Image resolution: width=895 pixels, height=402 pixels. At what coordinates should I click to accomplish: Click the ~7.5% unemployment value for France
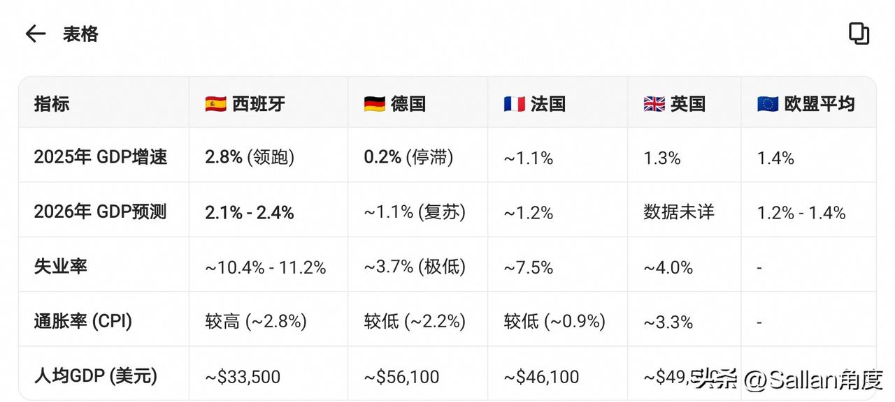(x=527, y=266)
